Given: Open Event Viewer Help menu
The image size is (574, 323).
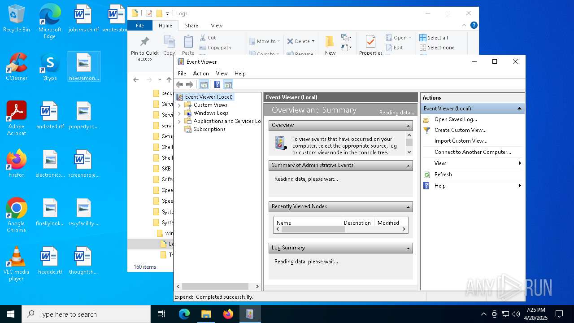Looking at the screenshot, I should (240, 74).
